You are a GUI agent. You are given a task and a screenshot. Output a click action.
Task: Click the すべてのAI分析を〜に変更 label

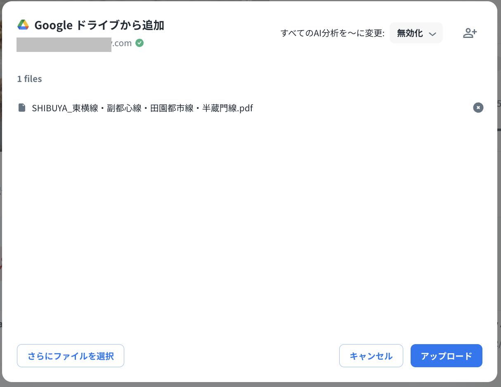click(332, 33)
